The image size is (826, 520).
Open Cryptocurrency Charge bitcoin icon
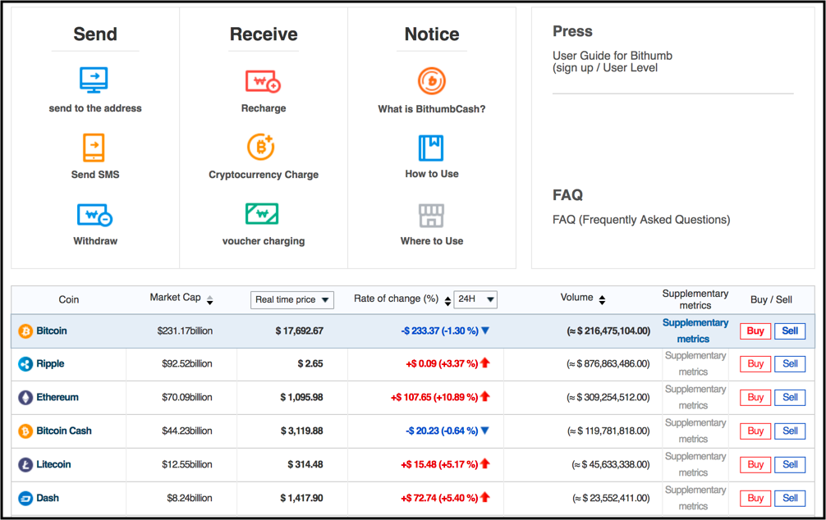(x=261, y=148)
